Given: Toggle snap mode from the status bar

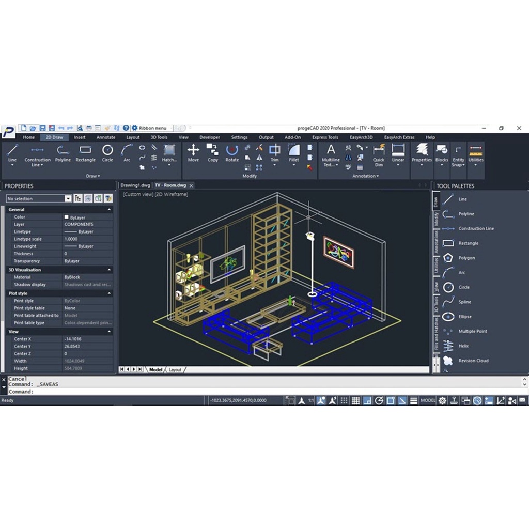Looking at the screenshot, I should point(343,400).
